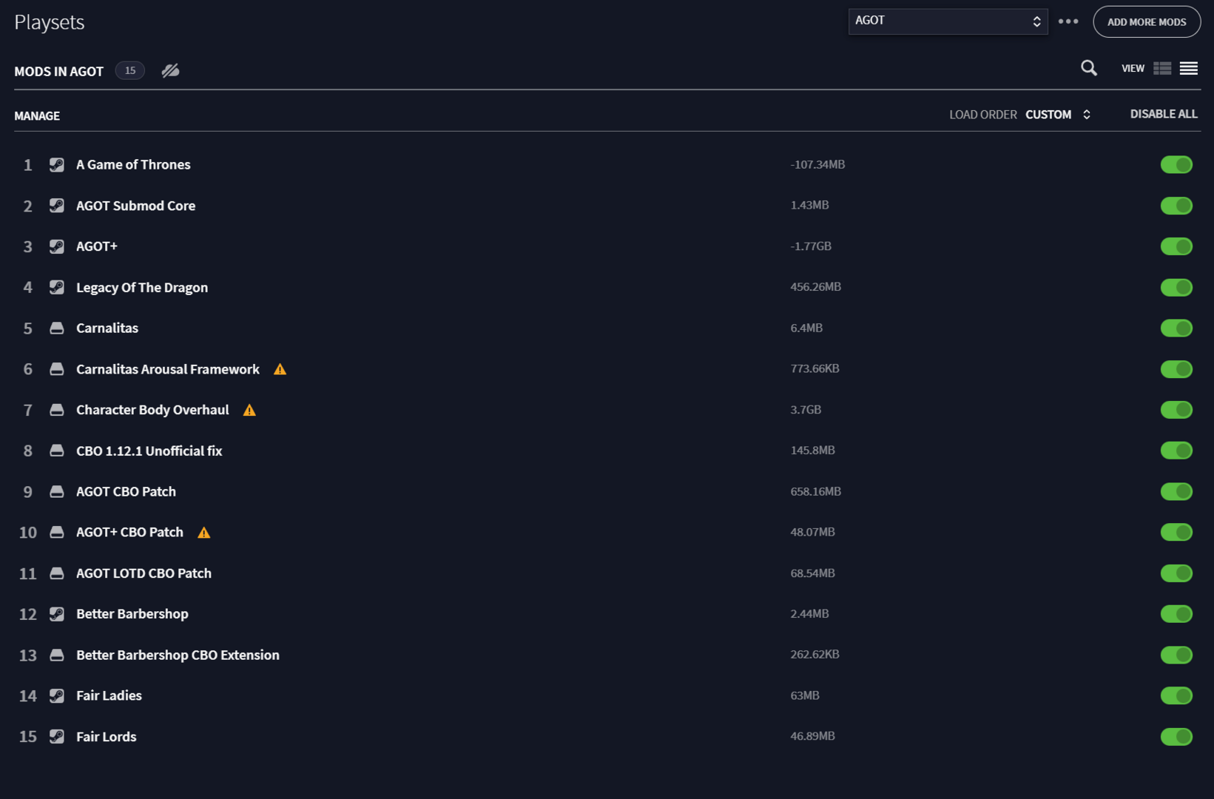Toggle off Better Barbershop

click(1176, 614)
